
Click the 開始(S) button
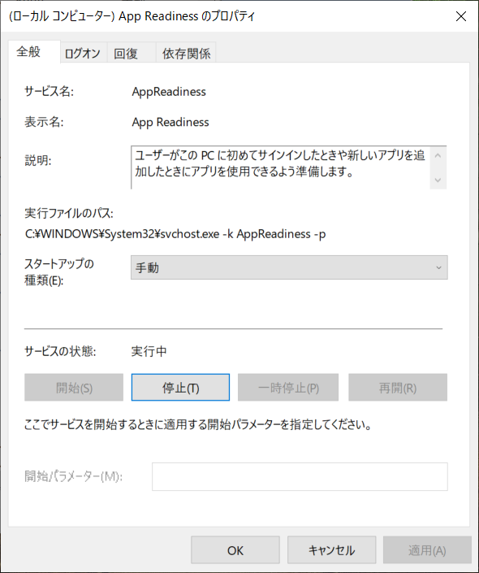(x=74, y=388)
